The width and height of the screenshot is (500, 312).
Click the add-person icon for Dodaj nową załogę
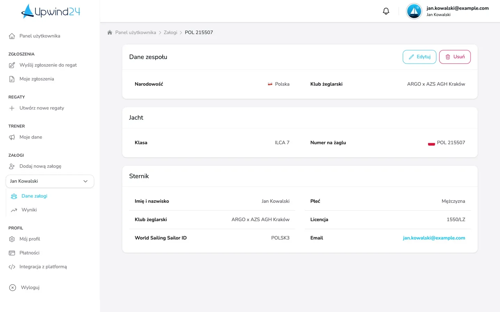12,166
